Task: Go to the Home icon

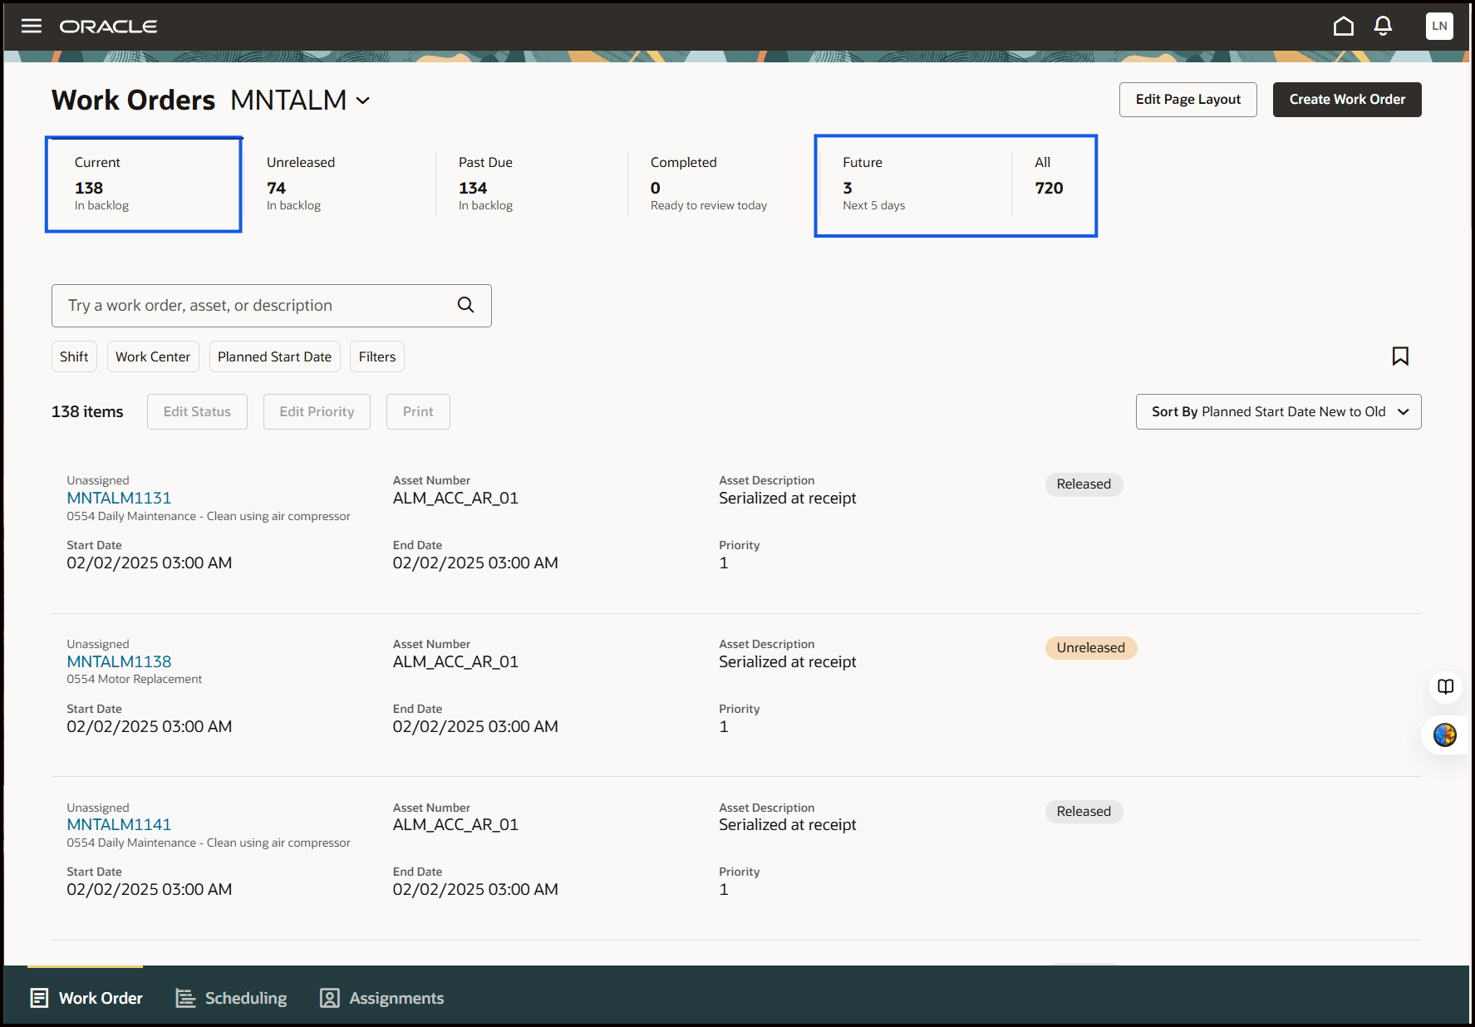Action: 1343,26
